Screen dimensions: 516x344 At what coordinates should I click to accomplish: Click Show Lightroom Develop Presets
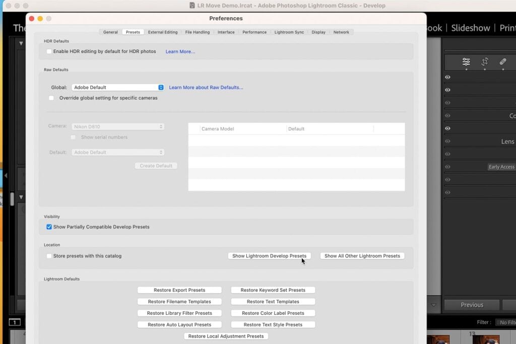pos(269,255)
